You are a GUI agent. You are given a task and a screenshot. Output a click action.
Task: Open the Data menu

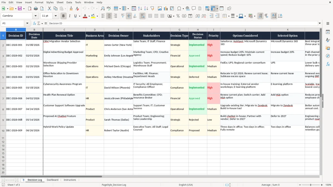(x=69, y=2)
